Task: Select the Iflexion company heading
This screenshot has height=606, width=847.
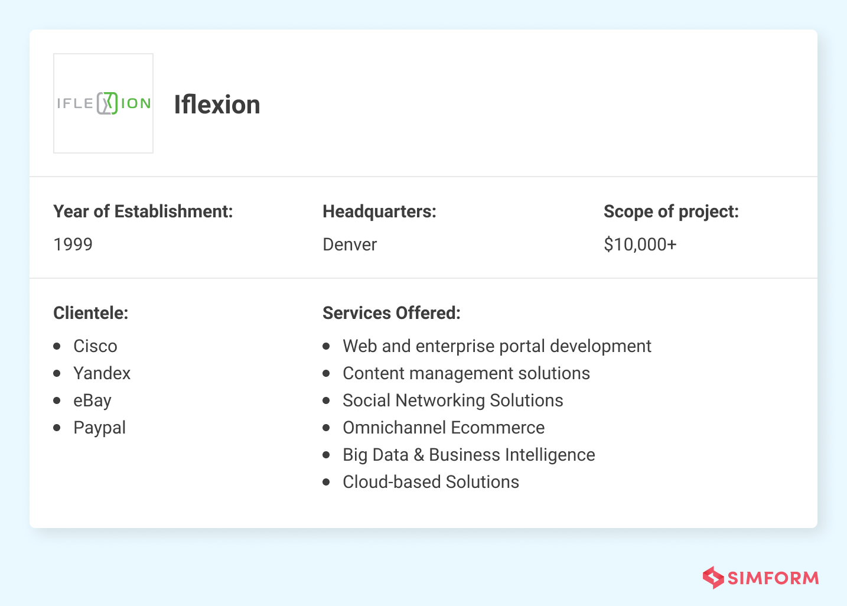Action: click(217, 105)
